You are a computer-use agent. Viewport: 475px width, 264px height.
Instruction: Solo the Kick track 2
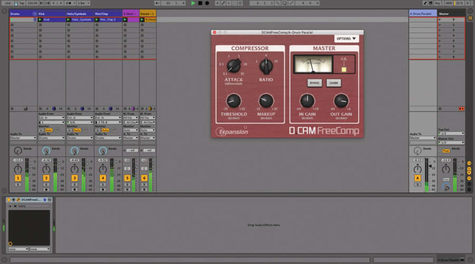(x=46, y=185)
